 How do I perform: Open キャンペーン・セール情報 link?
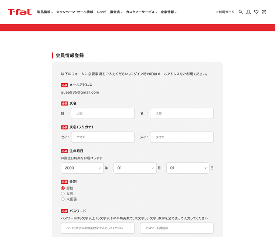[75, 12]
